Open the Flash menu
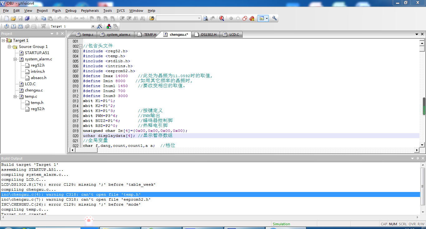This screenshot has width=426, height=229. click(57, 11)
